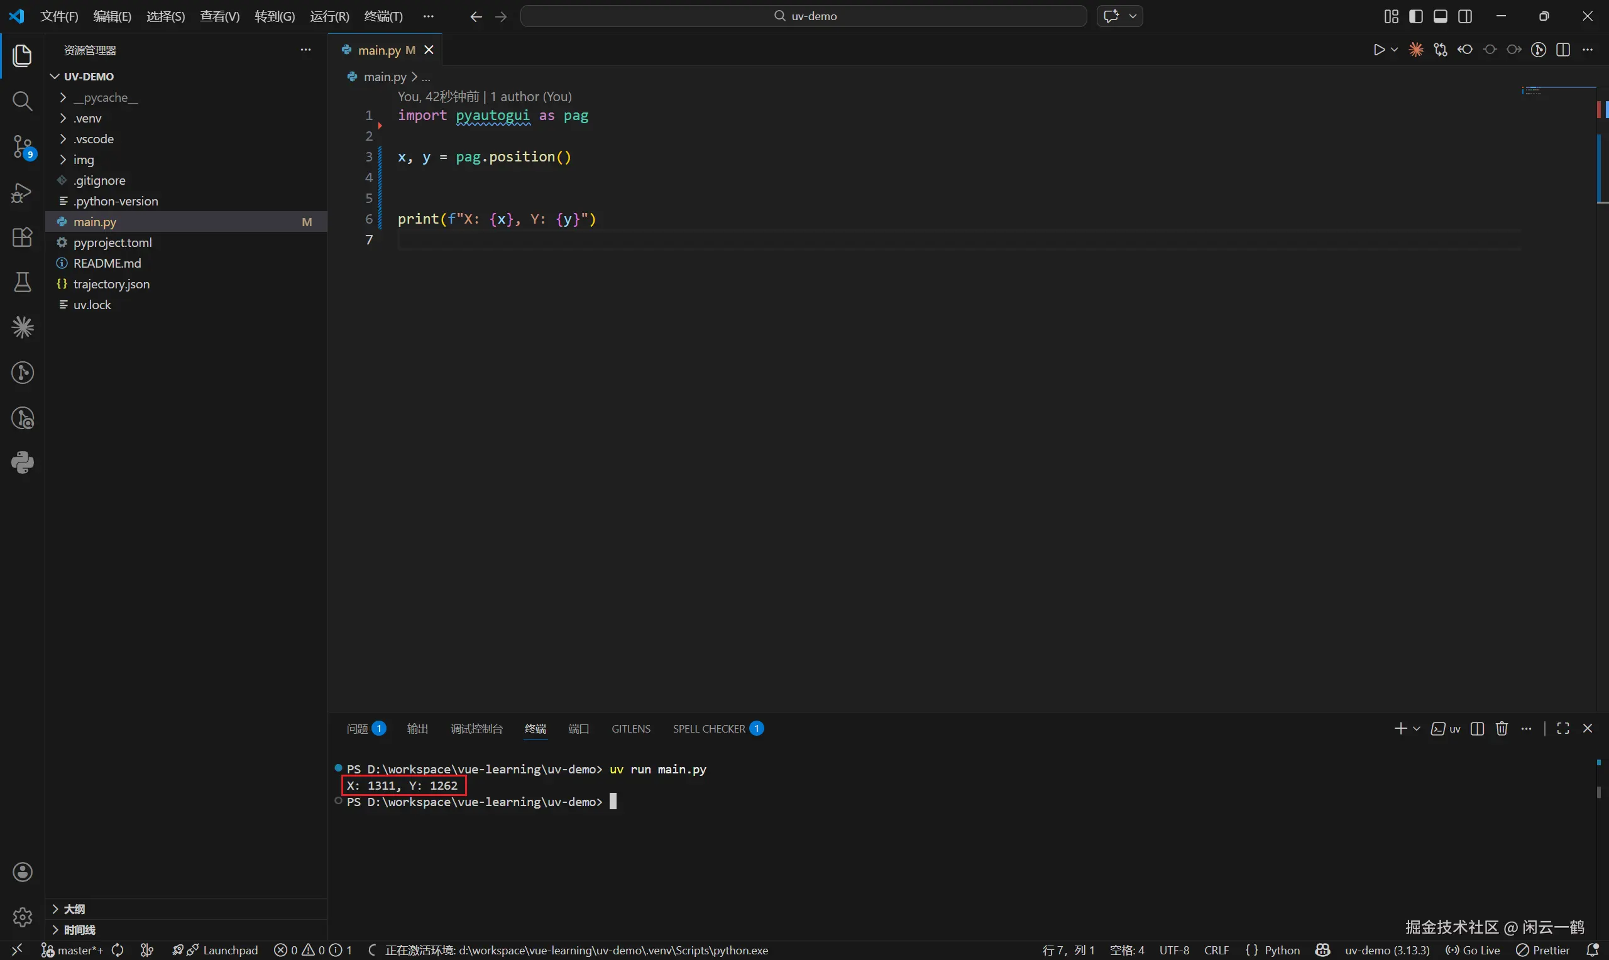Maximize the terminal panel size
Viewport: 1609px width, 960px height.
click(x=1563, y=729)
